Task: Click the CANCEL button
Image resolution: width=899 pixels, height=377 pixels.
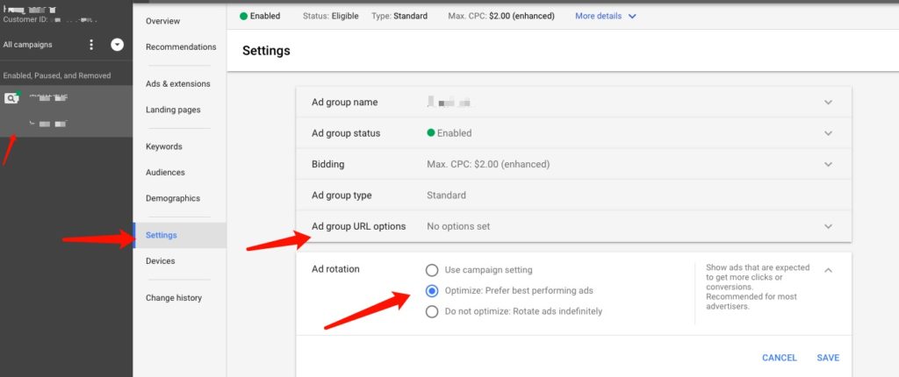Action: click(779, 358)
